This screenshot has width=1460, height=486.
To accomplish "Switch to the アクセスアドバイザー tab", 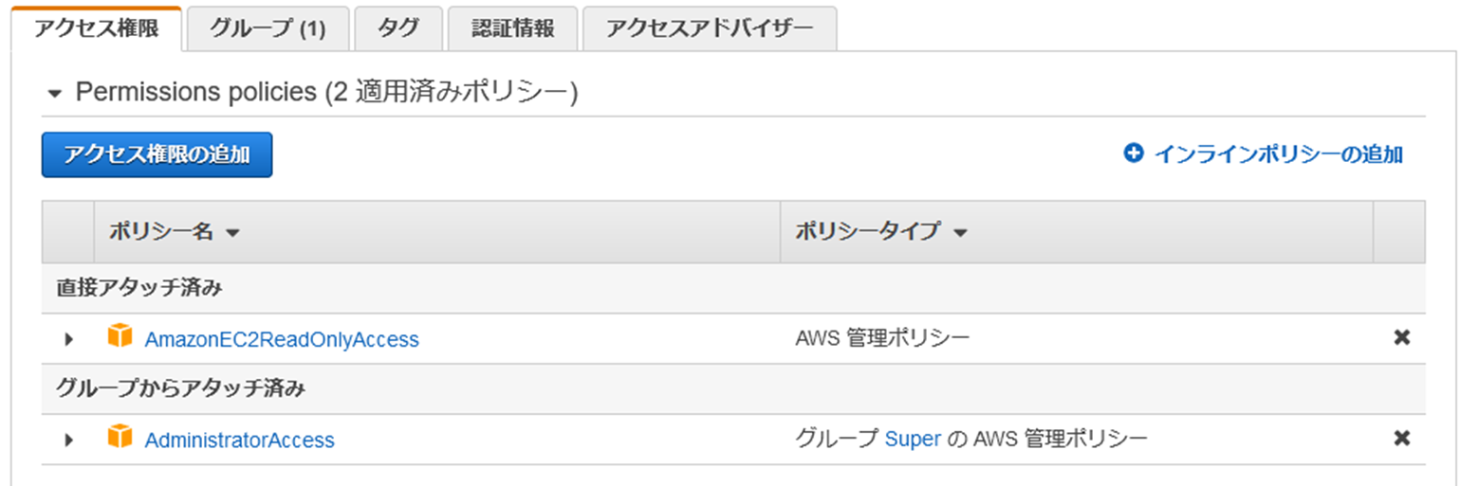I will click(x=710, y=28).
